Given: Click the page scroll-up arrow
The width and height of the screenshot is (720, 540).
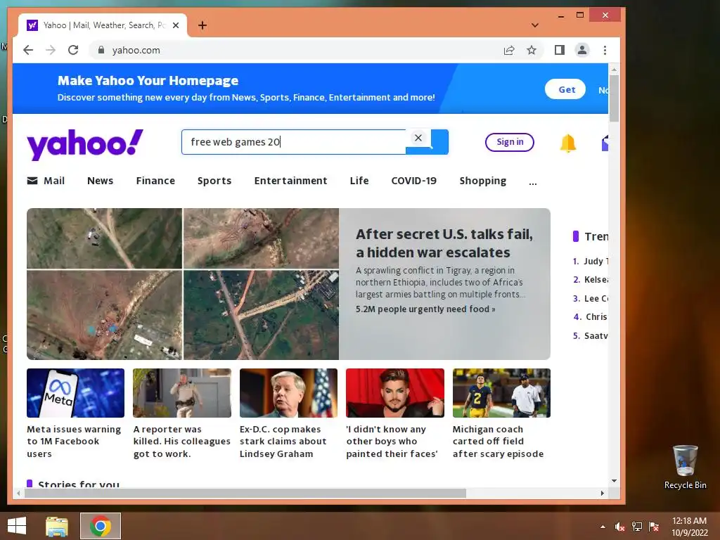Looking at the screenshot, I should [x=614, y=70].
